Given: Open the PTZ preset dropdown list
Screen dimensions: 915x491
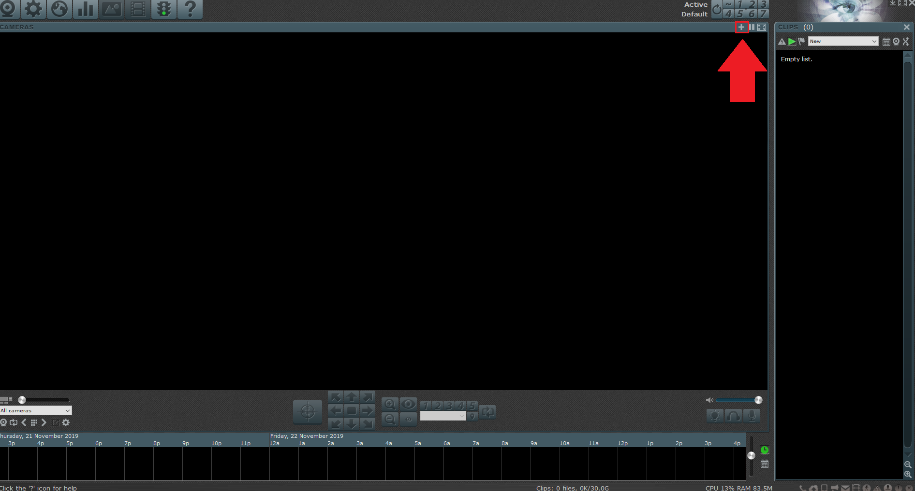Looking at the screenshot, I should [443, 416].
